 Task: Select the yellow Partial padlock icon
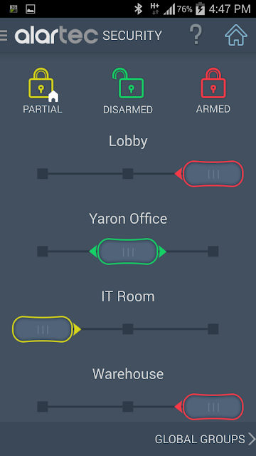[43, 85]
